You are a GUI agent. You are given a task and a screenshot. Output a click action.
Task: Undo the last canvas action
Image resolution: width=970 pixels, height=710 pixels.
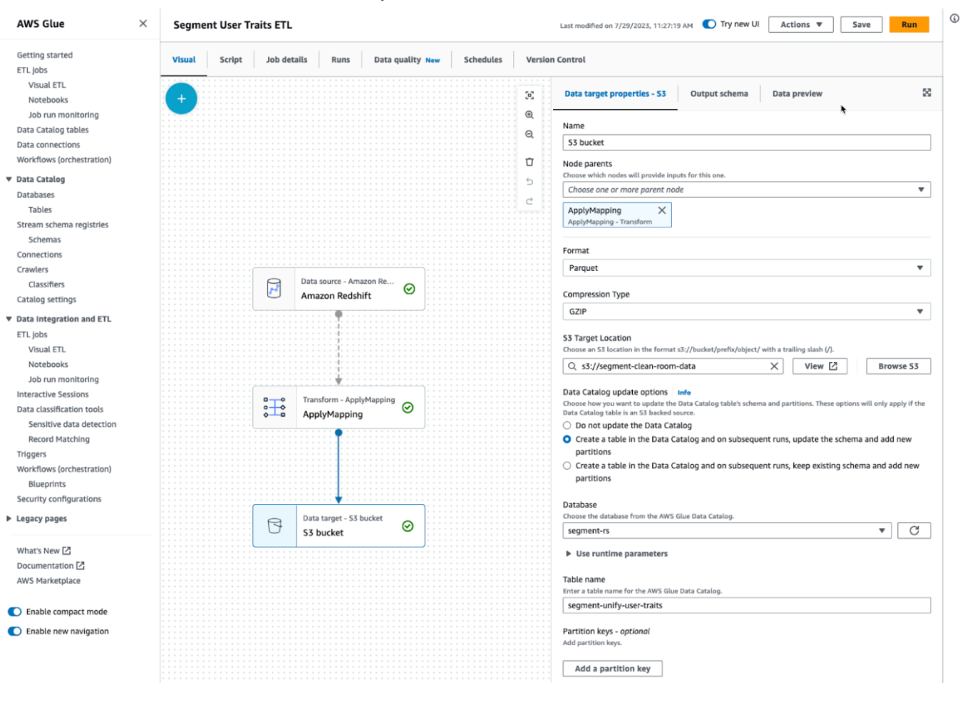[x=530, y=182]
